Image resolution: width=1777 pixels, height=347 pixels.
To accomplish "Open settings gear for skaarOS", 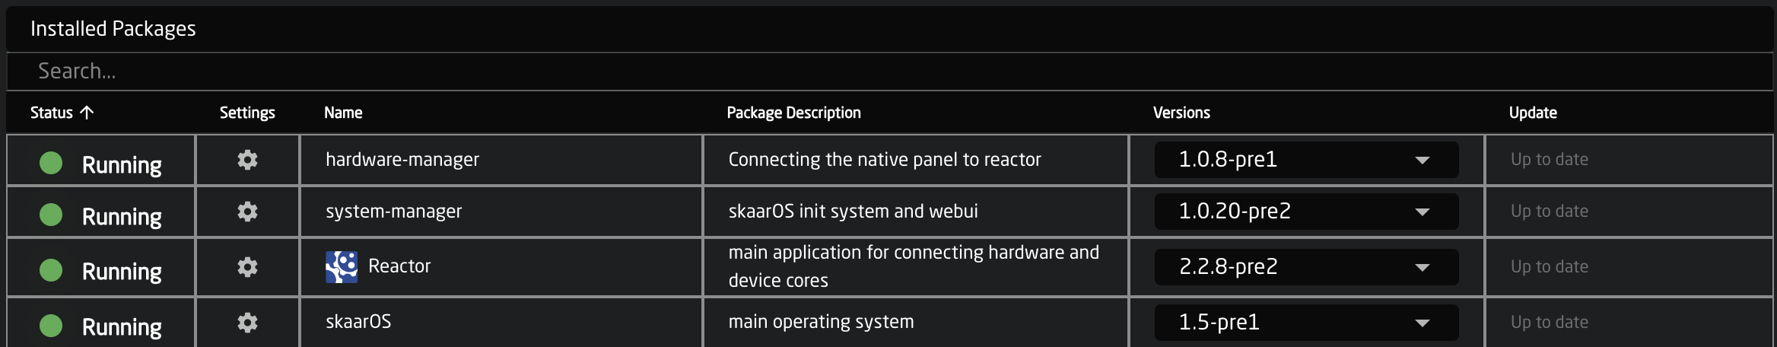I will [247, 323].
